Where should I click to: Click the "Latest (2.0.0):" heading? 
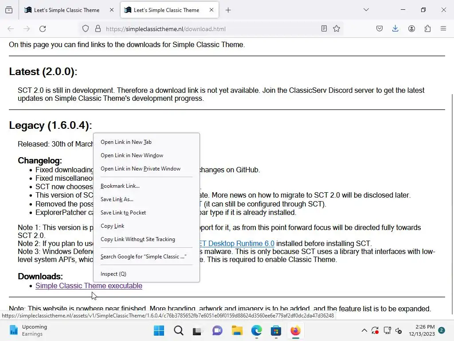coord(43,71)
